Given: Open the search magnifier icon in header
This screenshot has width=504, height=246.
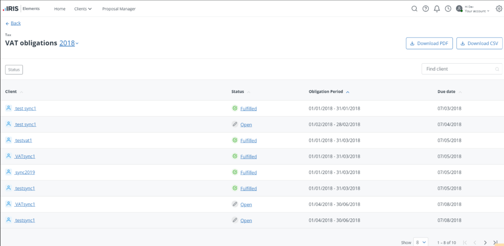Looking at the screenshot, I should click(x=414, y=9).
